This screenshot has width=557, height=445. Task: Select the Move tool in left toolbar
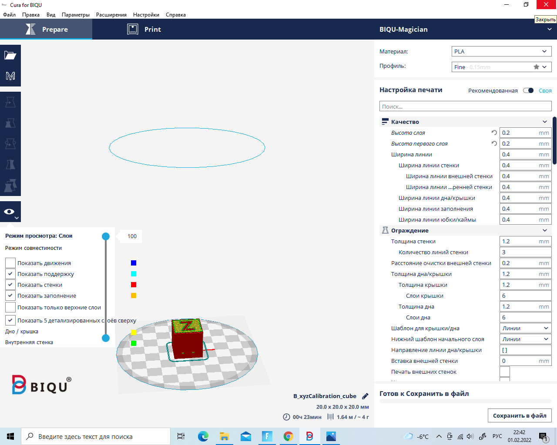click(10, 102)
